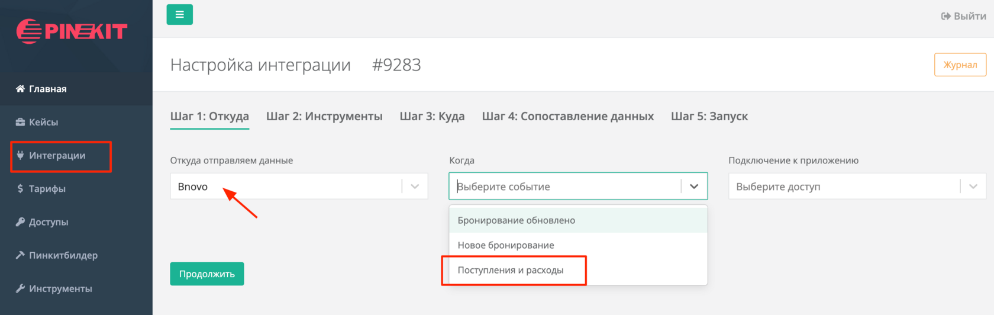Choose Новое бронирование from event list
Viewport: 994px width, 315px height.
click(x=578, y=245)
